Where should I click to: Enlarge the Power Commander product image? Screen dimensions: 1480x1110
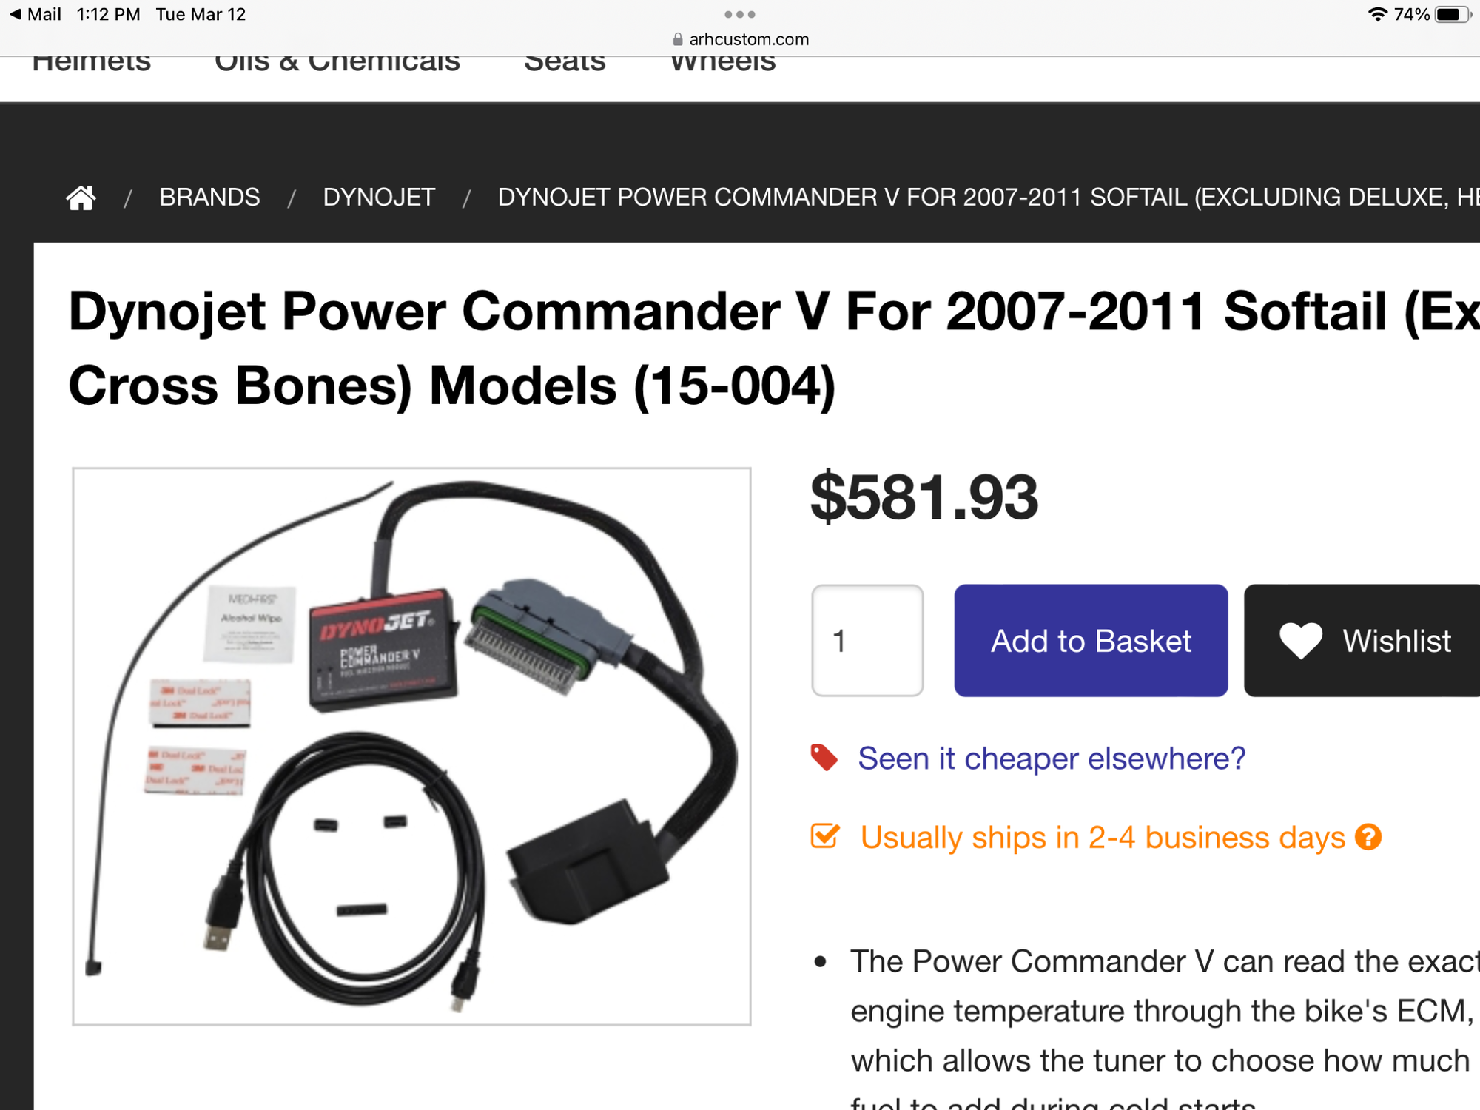click(x=411, y=746)
